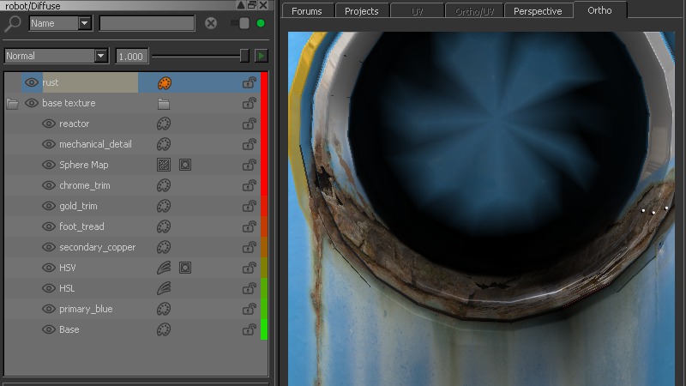Click the HSL adjustment layer icon
This screenshot has width=686, height=386.
pos(164,288)
